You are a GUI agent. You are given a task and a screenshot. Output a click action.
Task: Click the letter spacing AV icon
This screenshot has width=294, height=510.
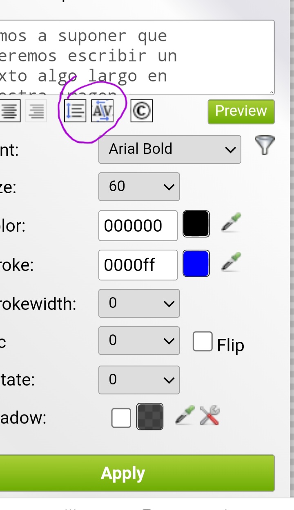(x=102, y=111)
